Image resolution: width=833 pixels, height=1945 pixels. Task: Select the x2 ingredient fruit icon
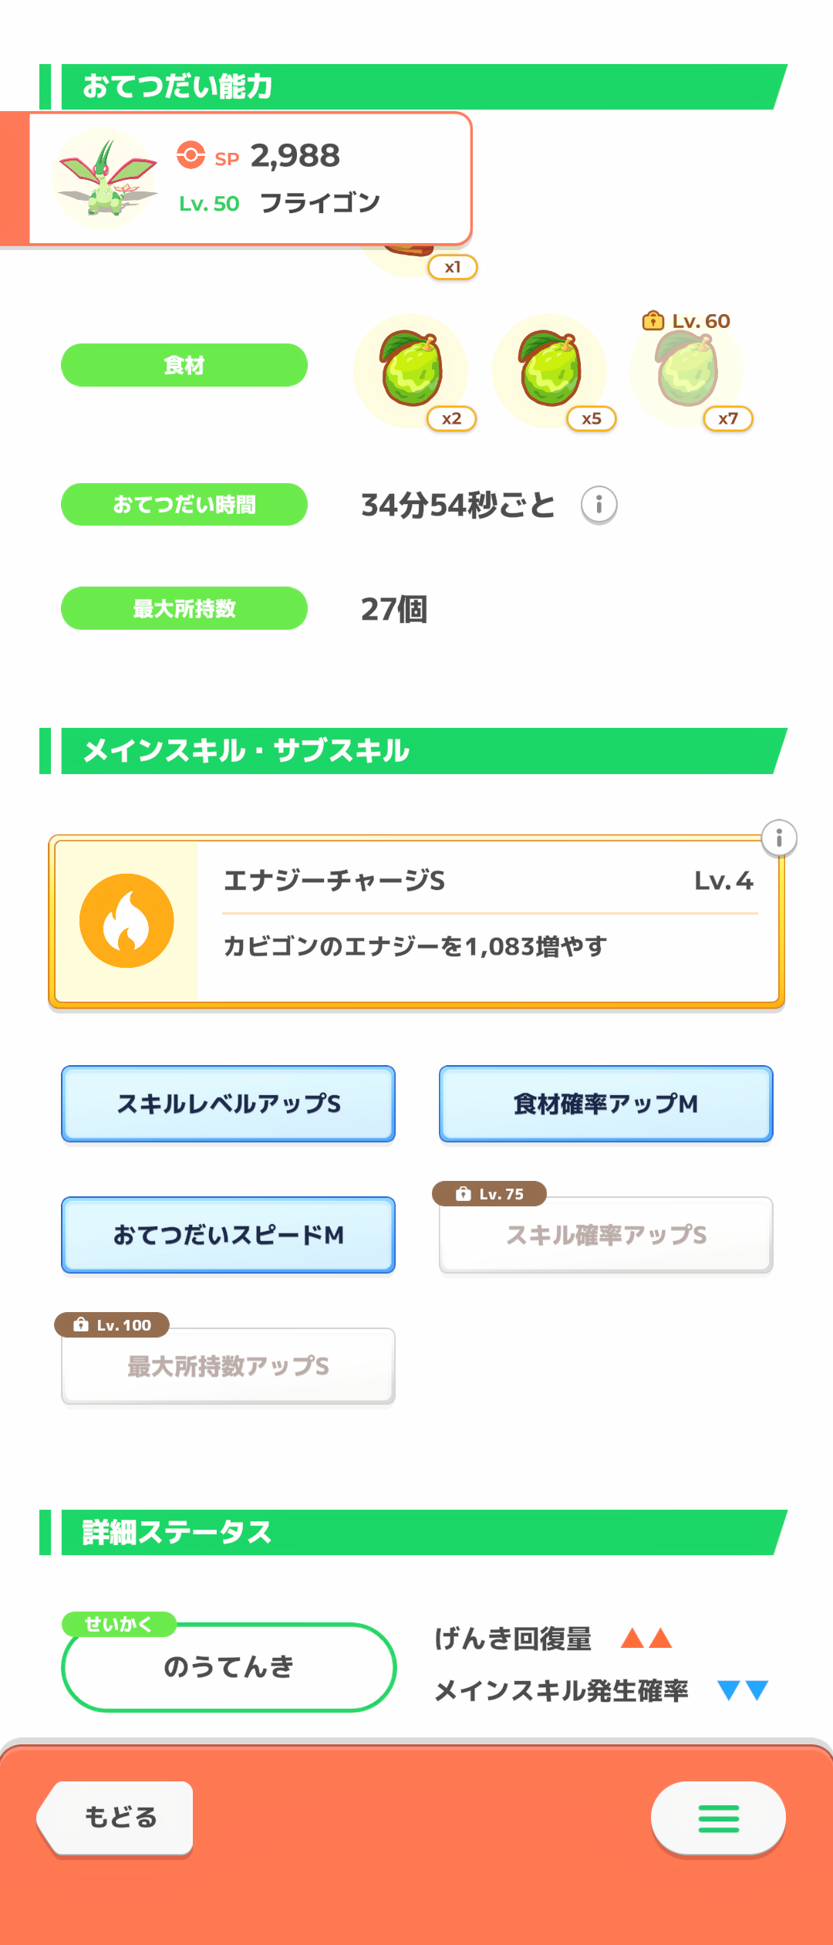(411, 370)
